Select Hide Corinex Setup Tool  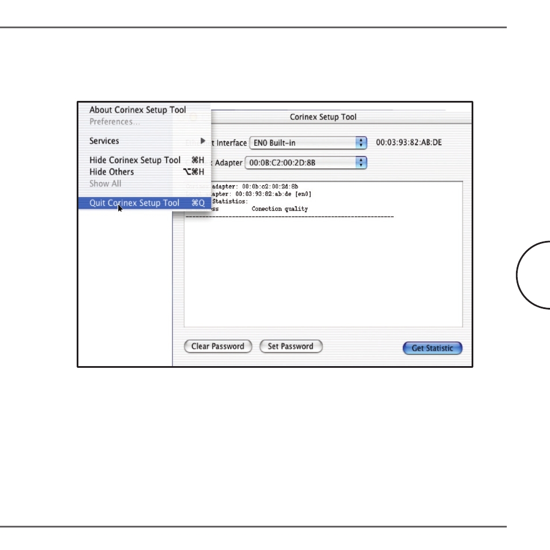tap(145, 160)
